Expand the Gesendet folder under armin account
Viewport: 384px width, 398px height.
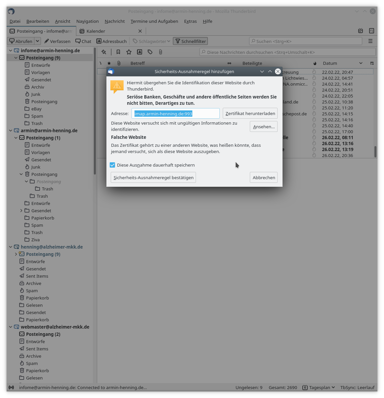coord(21,211)
